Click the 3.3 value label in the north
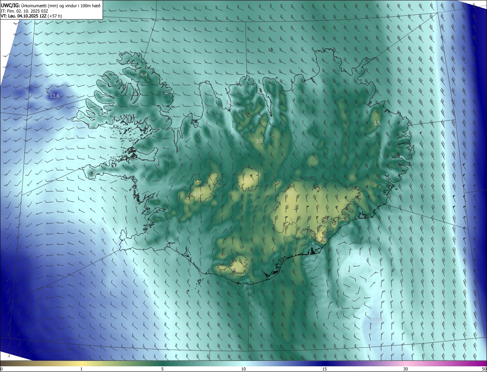 259,141
